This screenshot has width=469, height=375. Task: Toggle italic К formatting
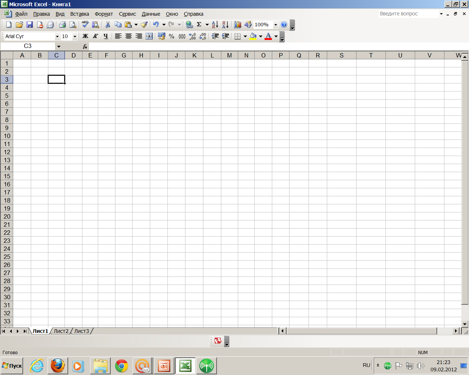95,36
